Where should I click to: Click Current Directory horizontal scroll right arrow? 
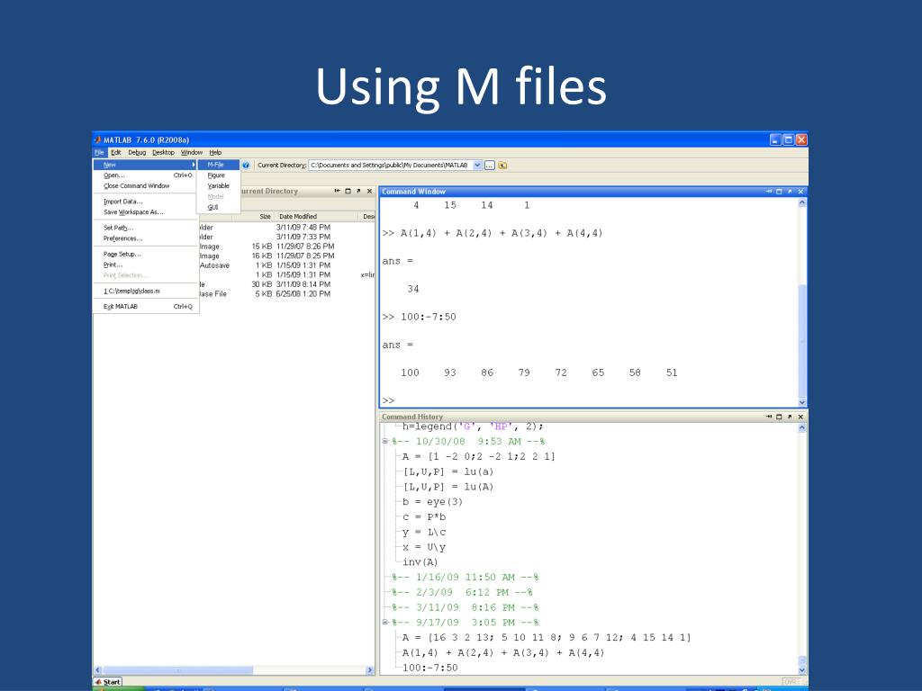[x=369, y=669]
